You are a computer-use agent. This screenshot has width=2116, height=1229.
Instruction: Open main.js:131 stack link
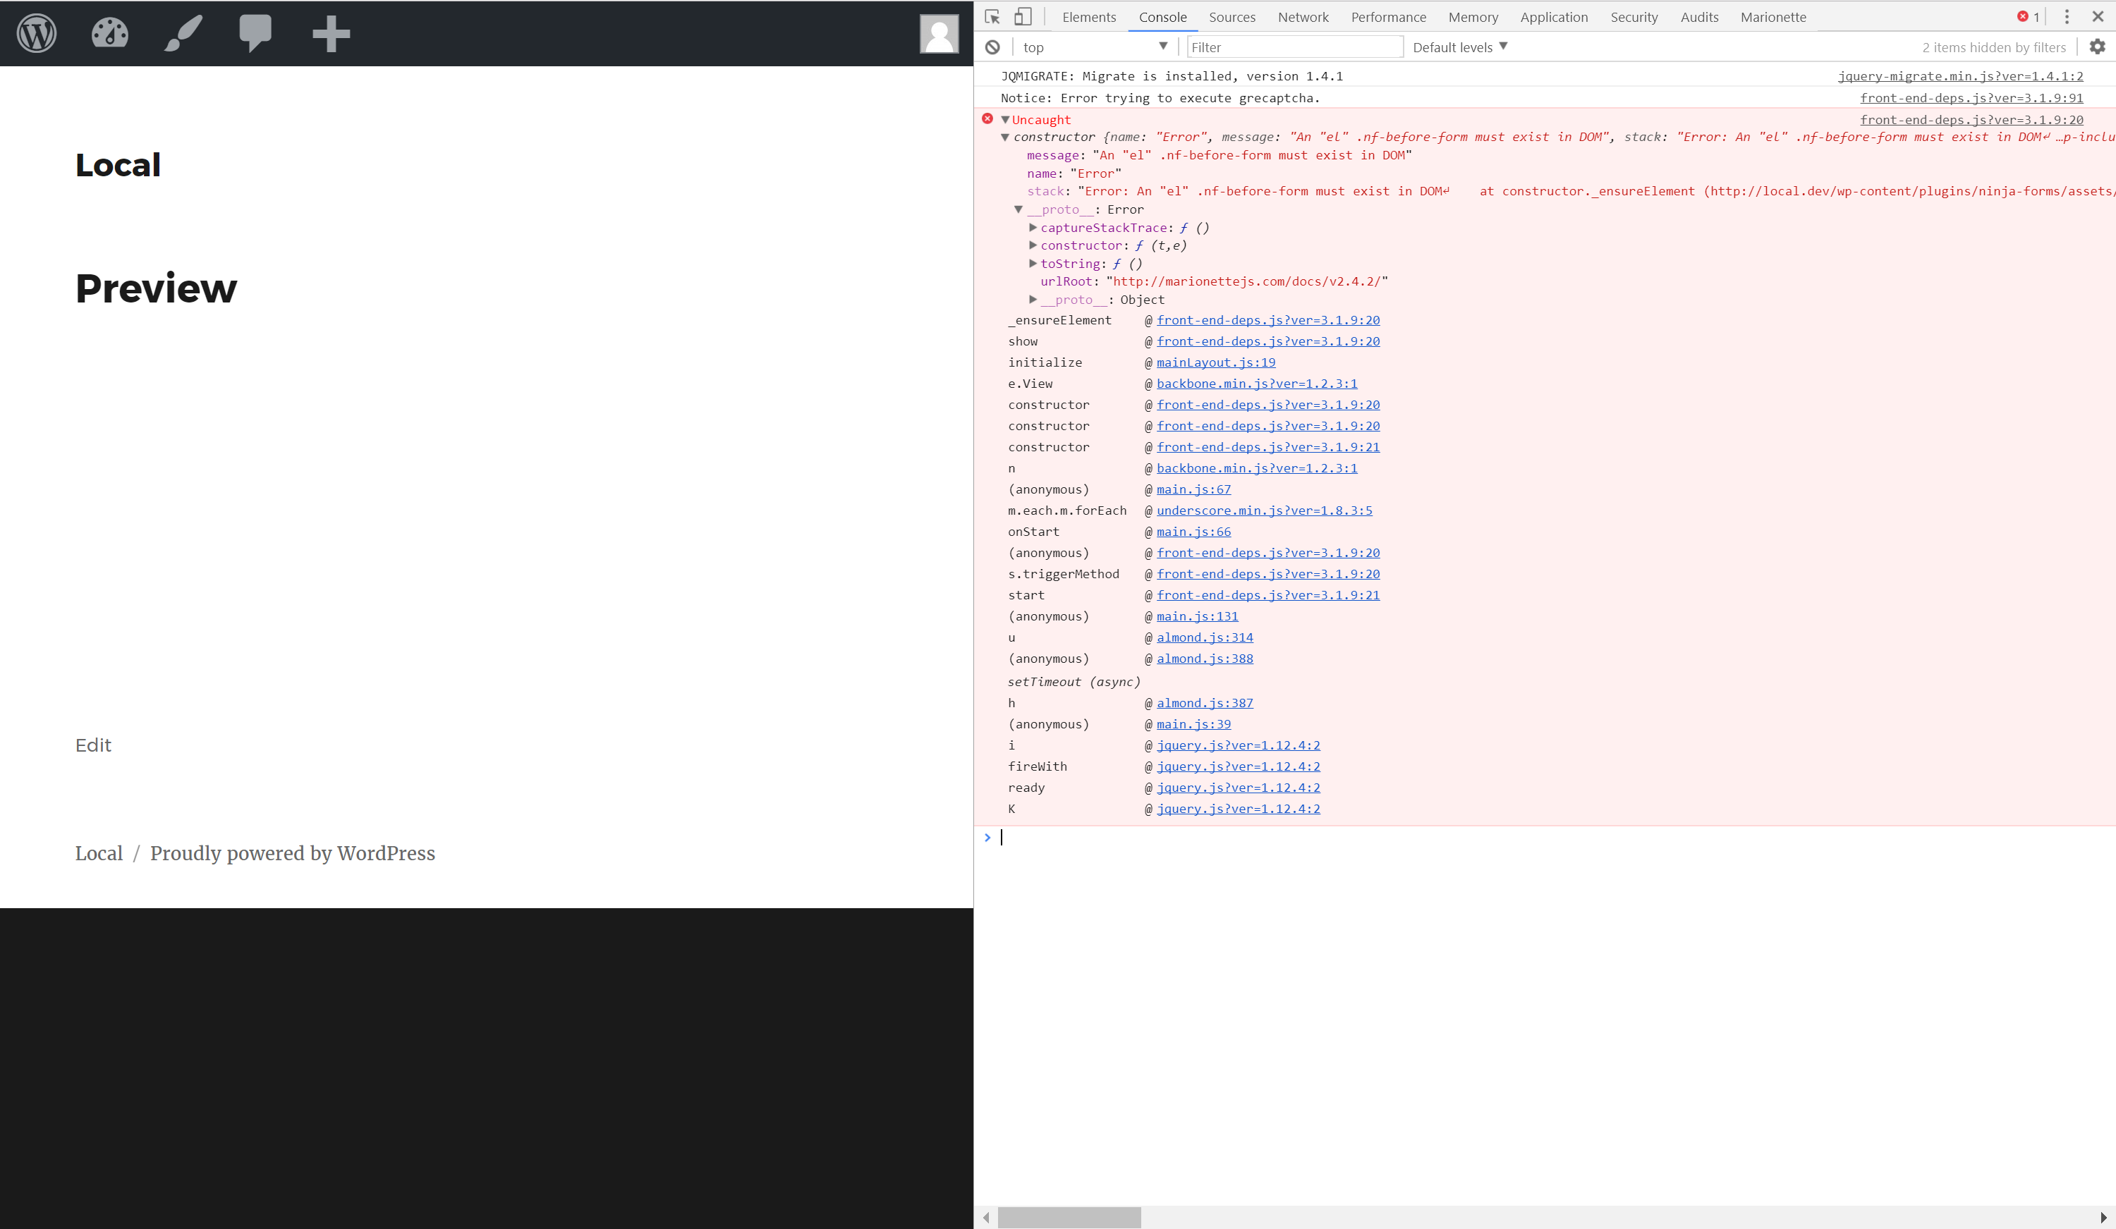pos(1198,616)
